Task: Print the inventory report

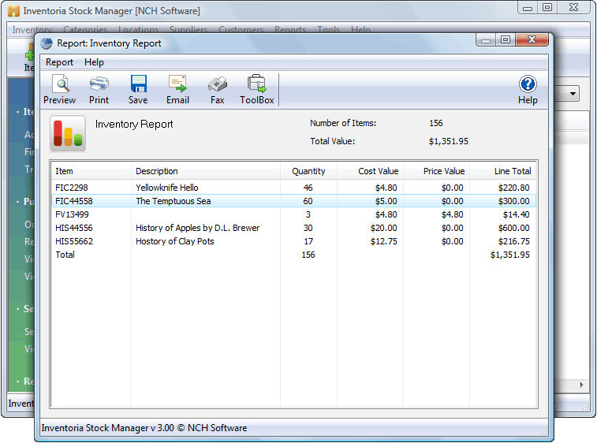Action: click(99, 89)
